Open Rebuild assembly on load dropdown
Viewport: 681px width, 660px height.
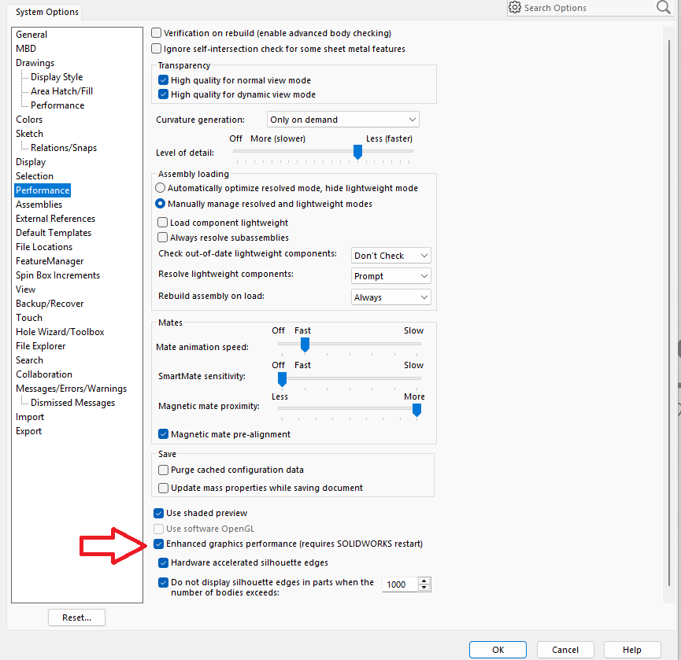point(390,297)
